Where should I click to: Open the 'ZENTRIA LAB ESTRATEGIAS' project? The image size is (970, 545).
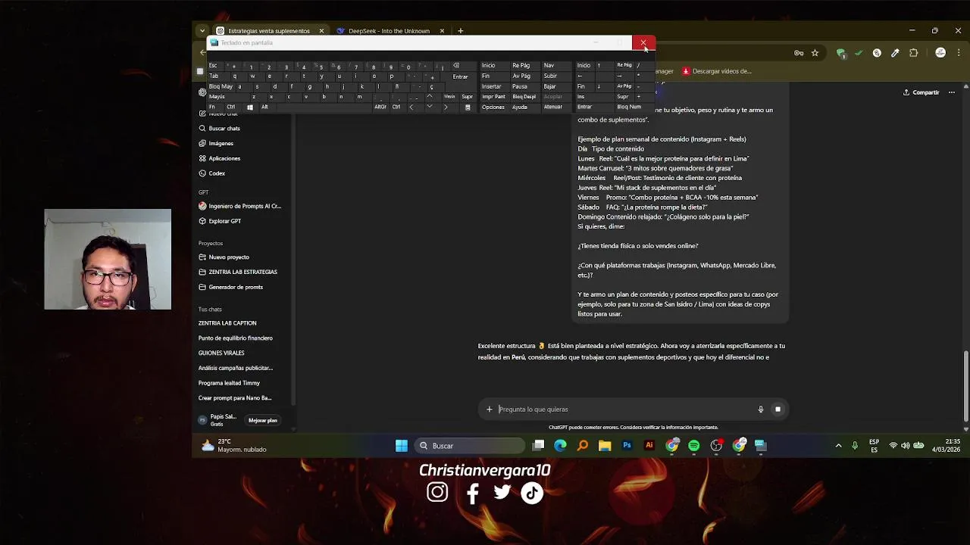[242, 272]
